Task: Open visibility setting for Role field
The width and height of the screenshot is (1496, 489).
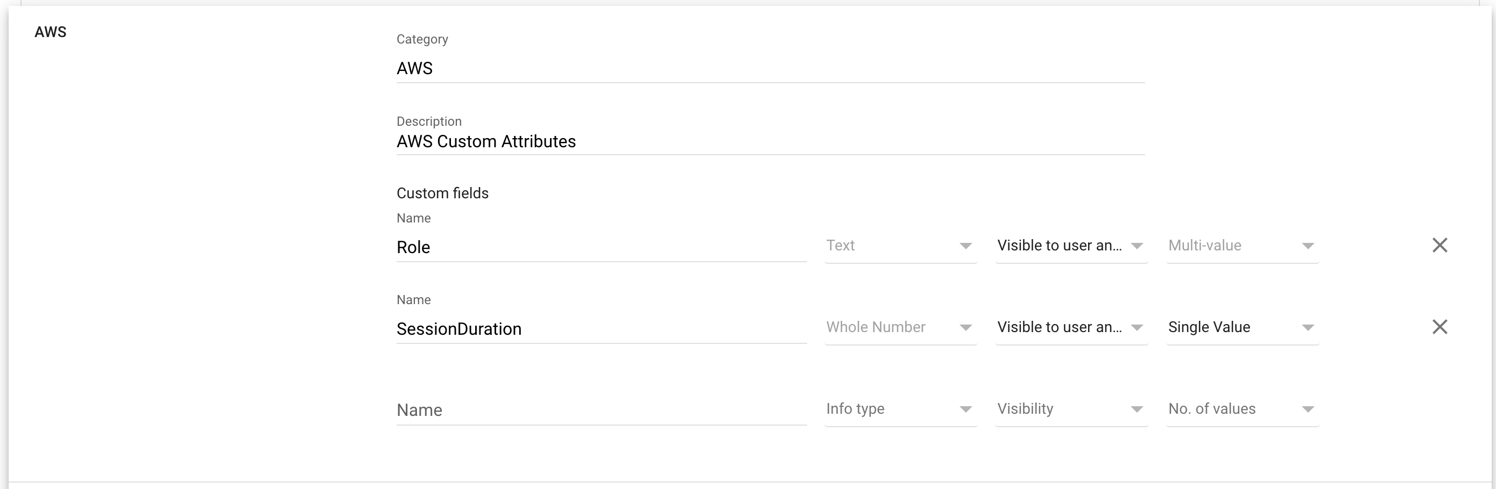Action: [x=1070, y=246]
